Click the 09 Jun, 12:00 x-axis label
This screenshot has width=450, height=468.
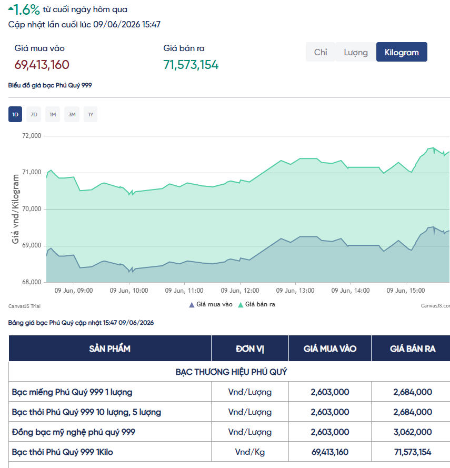(240, 291)
